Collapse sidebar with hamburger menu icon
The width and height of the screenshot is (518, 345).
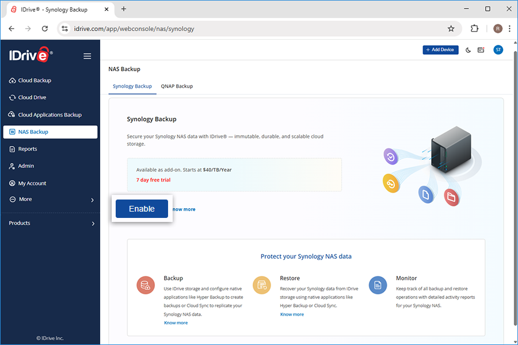pos(87,56)
